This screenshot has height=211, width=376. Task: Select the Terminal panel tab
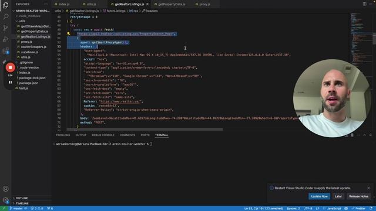tap(162, 135)
